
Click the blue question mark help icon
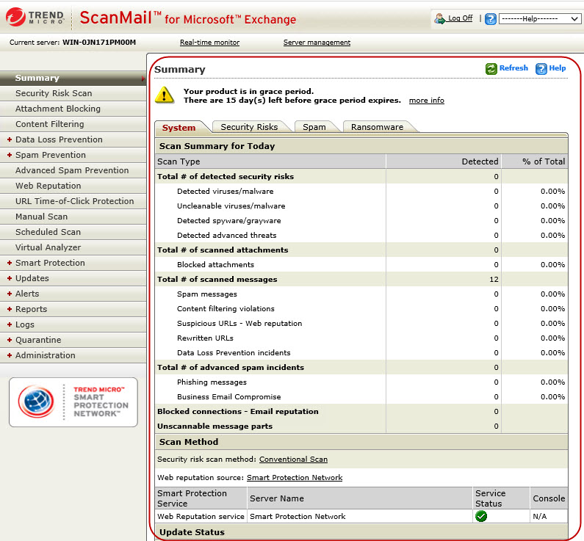[x=491, y=19]
